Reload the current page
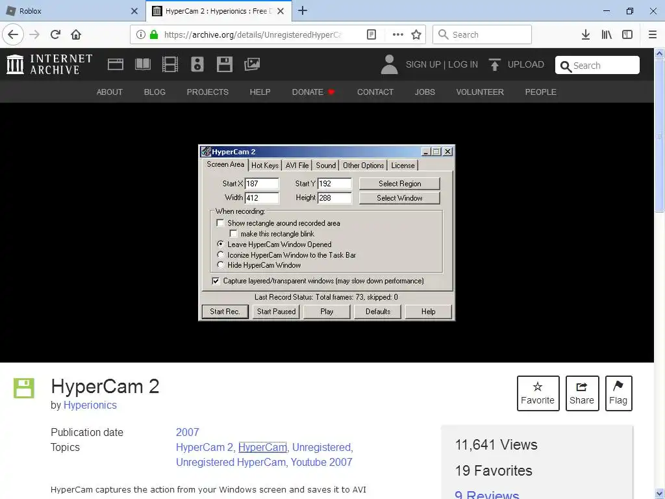 [x=55, y=34]
